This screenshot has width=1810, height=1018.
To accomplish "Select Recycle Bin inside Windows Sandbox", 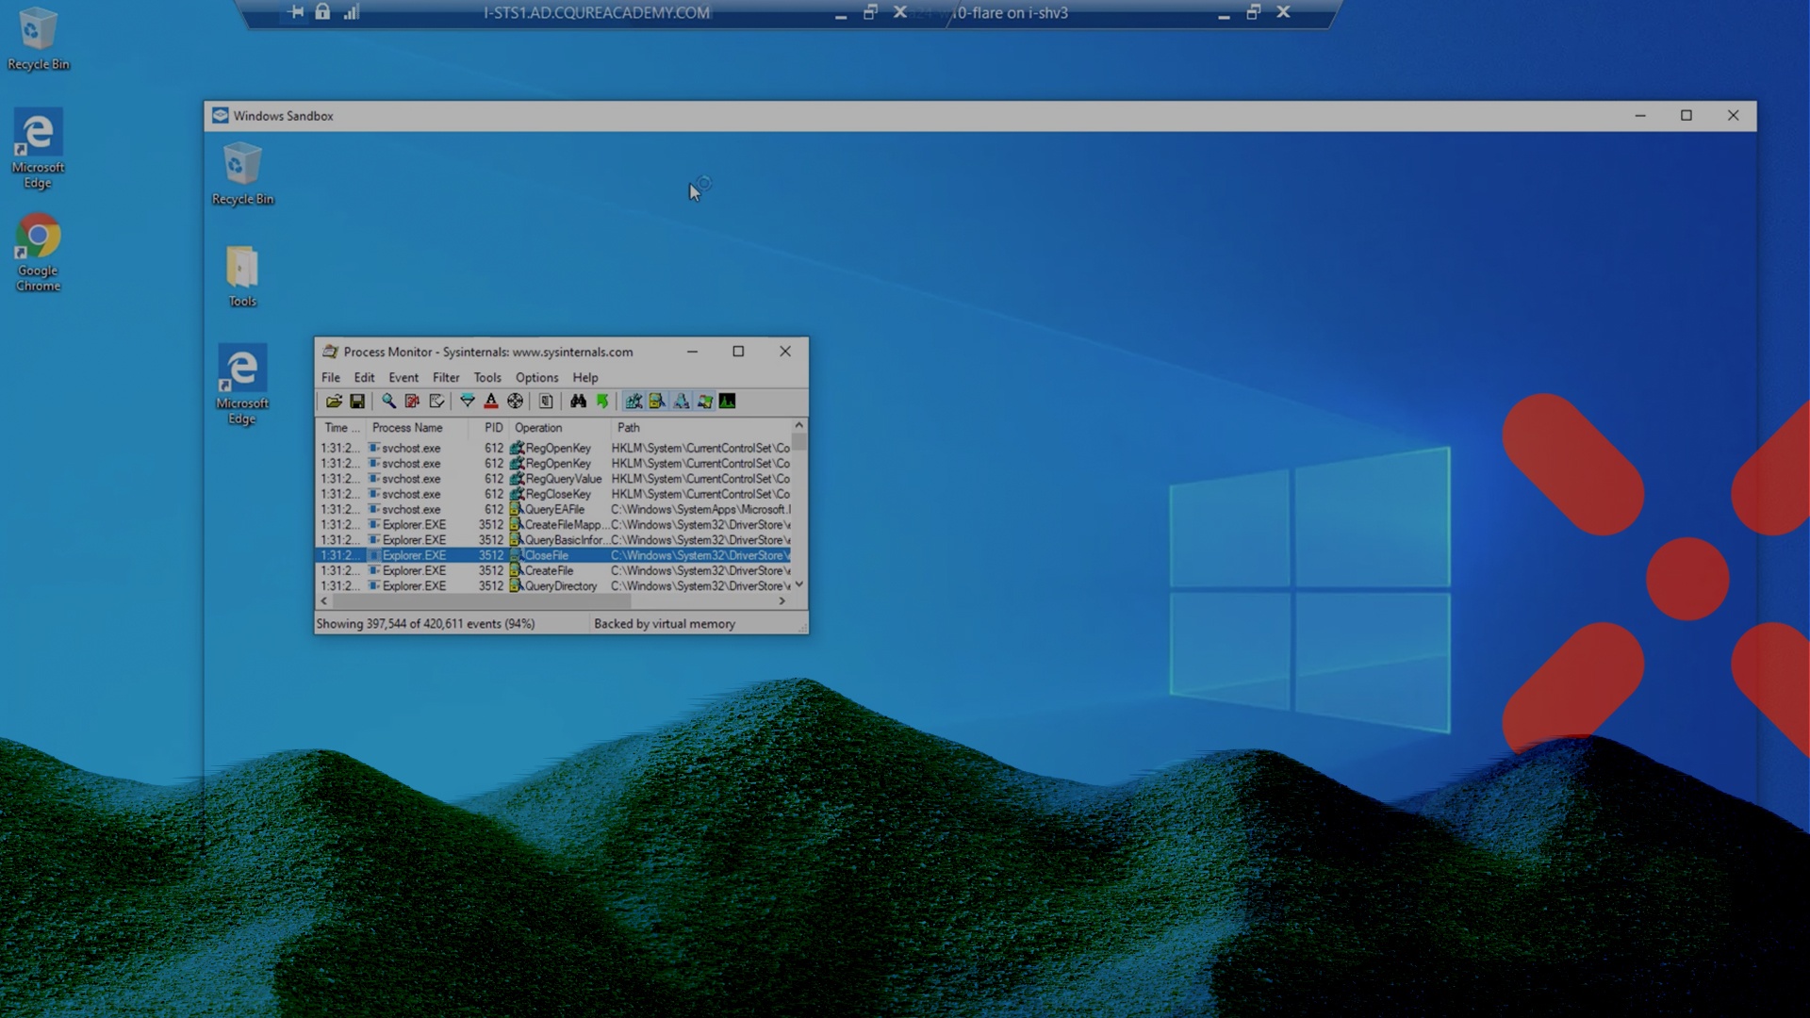I will 242,173.
